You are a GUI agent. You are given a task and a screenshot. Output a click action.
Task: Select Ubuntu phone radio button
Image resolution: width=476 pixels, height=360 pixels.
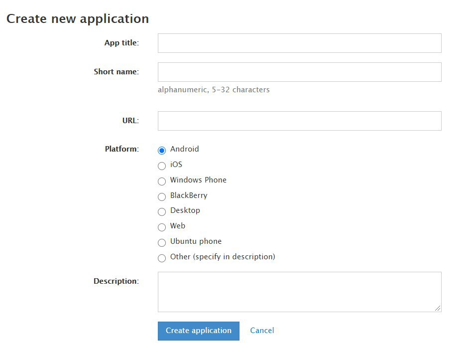[162, 243]
